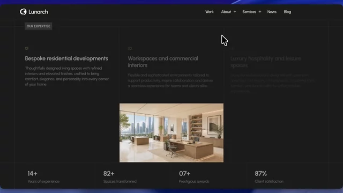This screenshot has height=193, width=343.
Task: Click the 87% Client satisfaction stat
Action: [x=269, y=177]
